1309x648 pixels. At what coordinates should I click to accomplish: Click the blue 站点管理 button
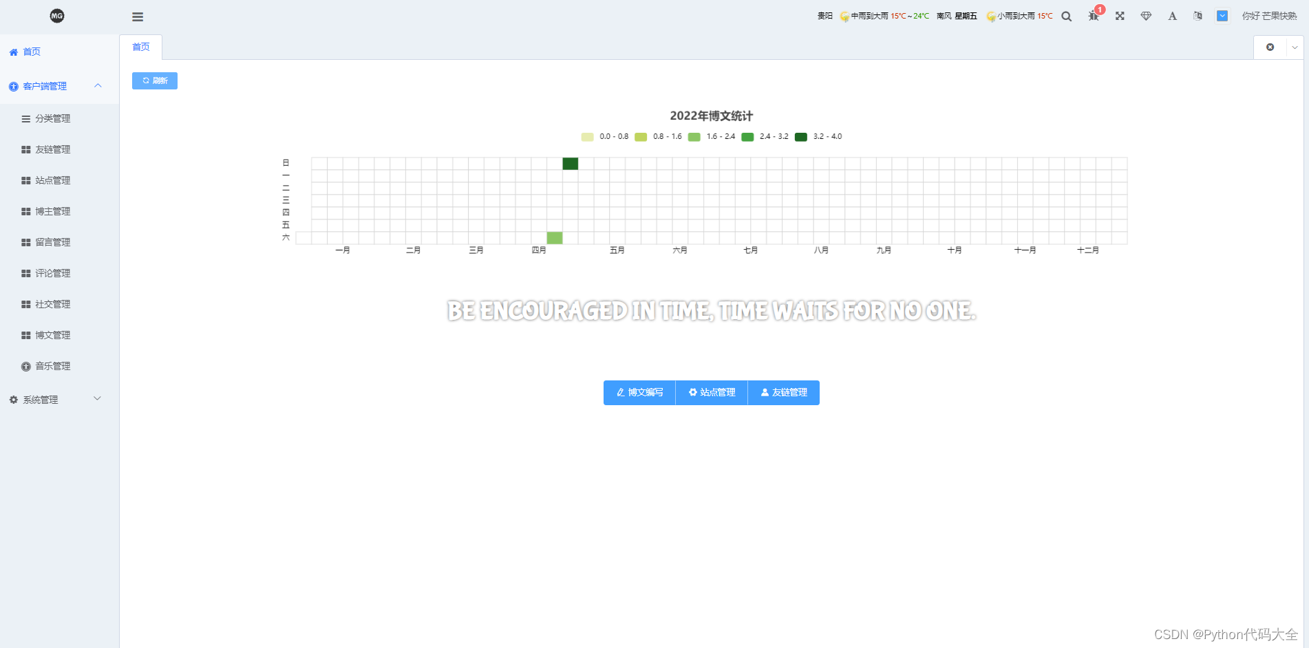pos(712,393)
